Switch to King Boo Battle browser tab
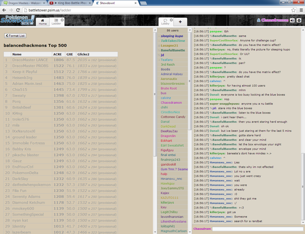This screenshot has height=234, width=305. point(70,3)
